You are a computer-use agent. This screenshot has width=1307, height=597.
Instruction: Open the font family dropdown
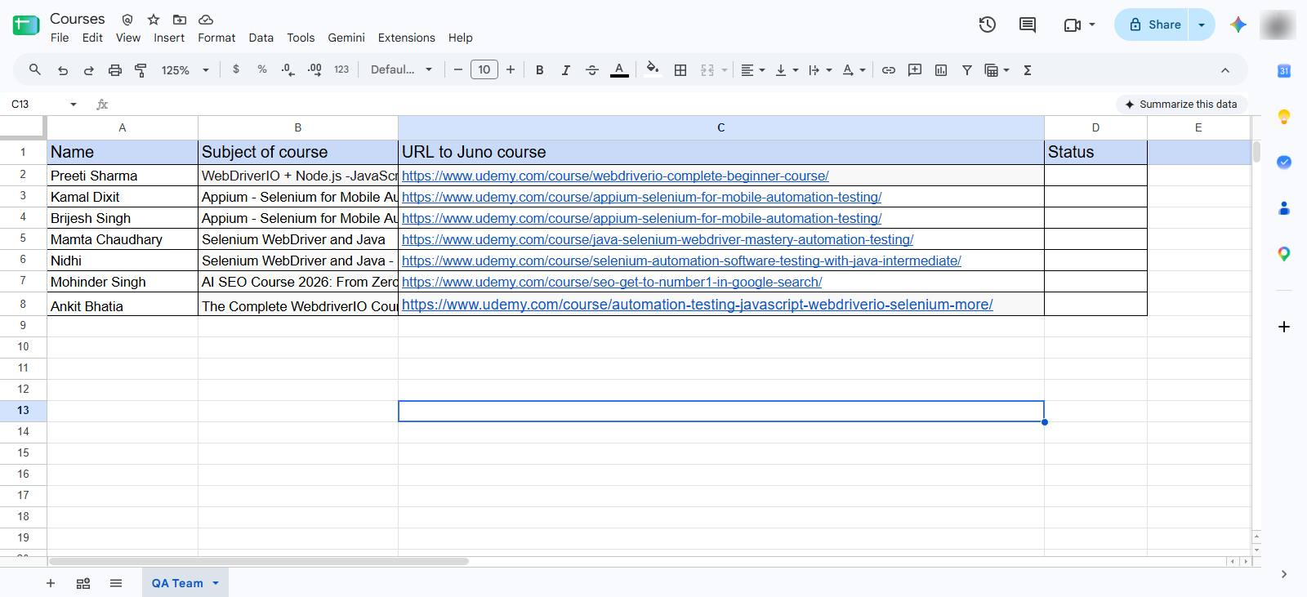tap(402, 70)
